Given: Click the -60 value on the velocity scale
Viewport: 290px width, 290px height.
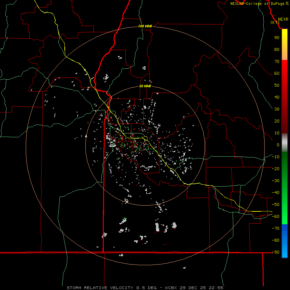Looking at the screenshot, I should tap(275, 217).
